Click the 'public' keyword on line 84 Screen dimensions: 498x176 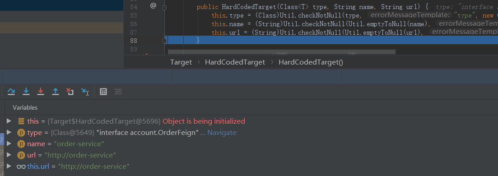207,7
